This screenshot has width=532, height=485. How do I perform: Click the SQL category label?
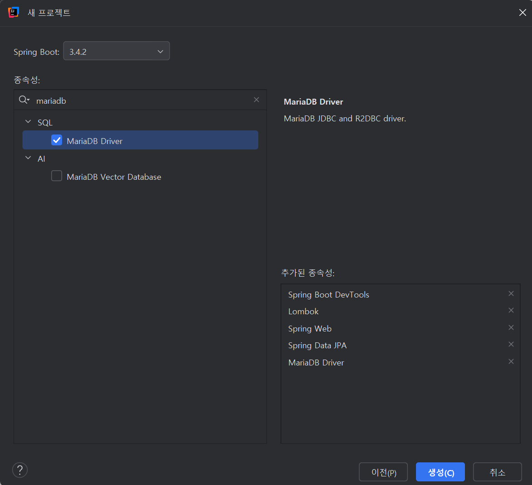point(45,122)
